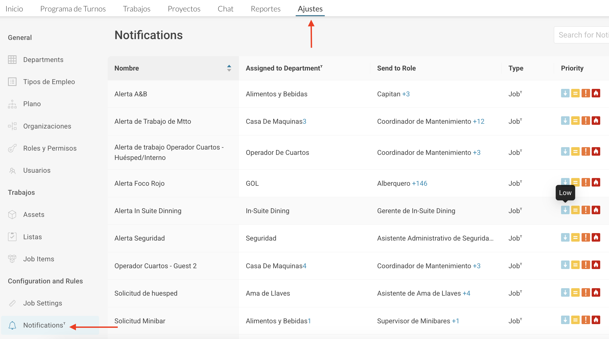
Task: Sort table by Nombre column arrows
Action: [229, 68]
